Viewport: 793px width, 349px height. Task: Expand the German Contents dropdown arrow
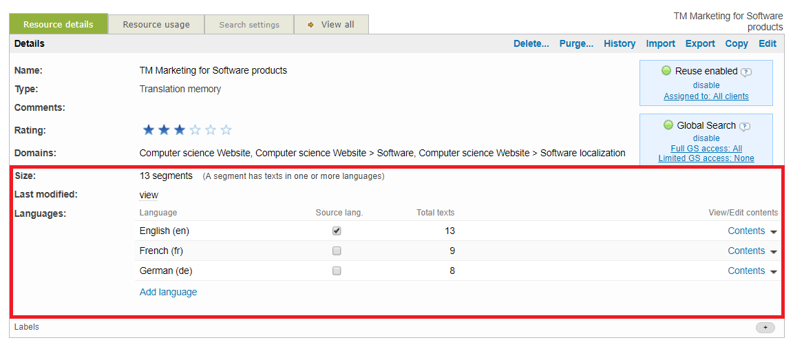click(x=774, y=272)
